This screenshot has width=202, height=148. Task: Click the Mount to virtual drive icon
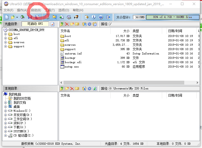[69, 17]
